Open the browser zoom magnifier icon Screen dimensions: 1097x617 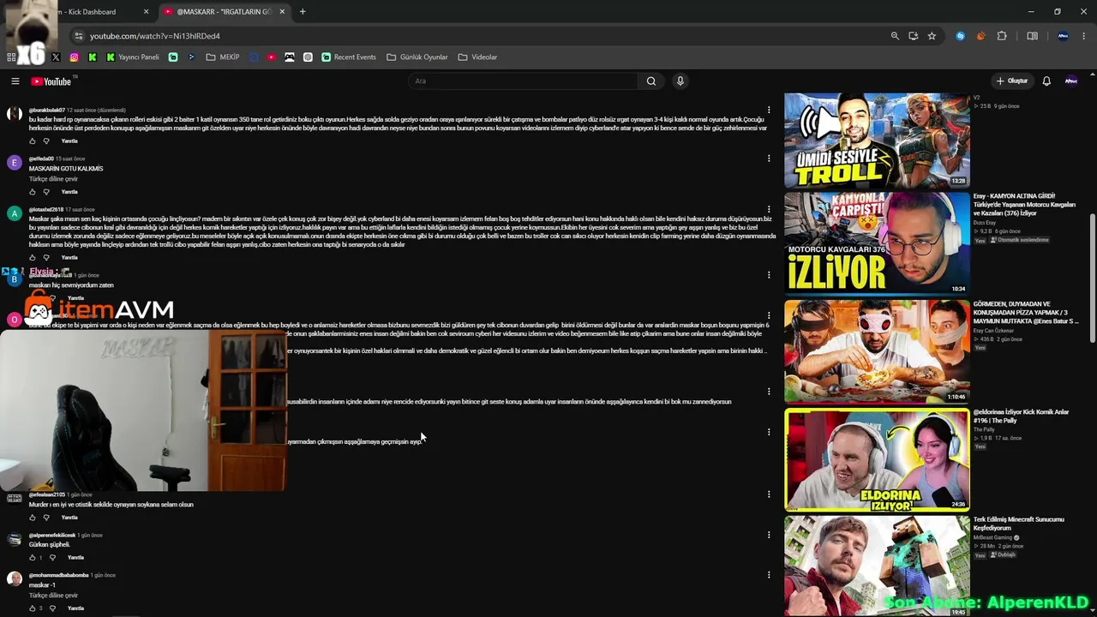[895, 36]
